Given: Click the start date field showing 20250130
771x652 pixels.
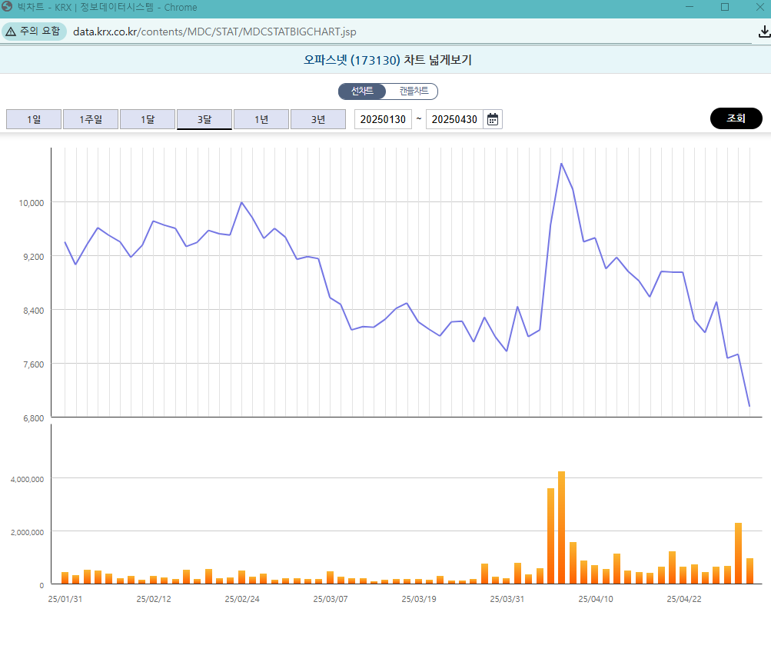Looking at the screenshot, I should click(x=382, y=118).
